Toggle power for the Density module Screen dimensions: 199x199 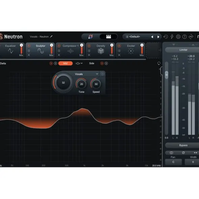tap(89, 46)
